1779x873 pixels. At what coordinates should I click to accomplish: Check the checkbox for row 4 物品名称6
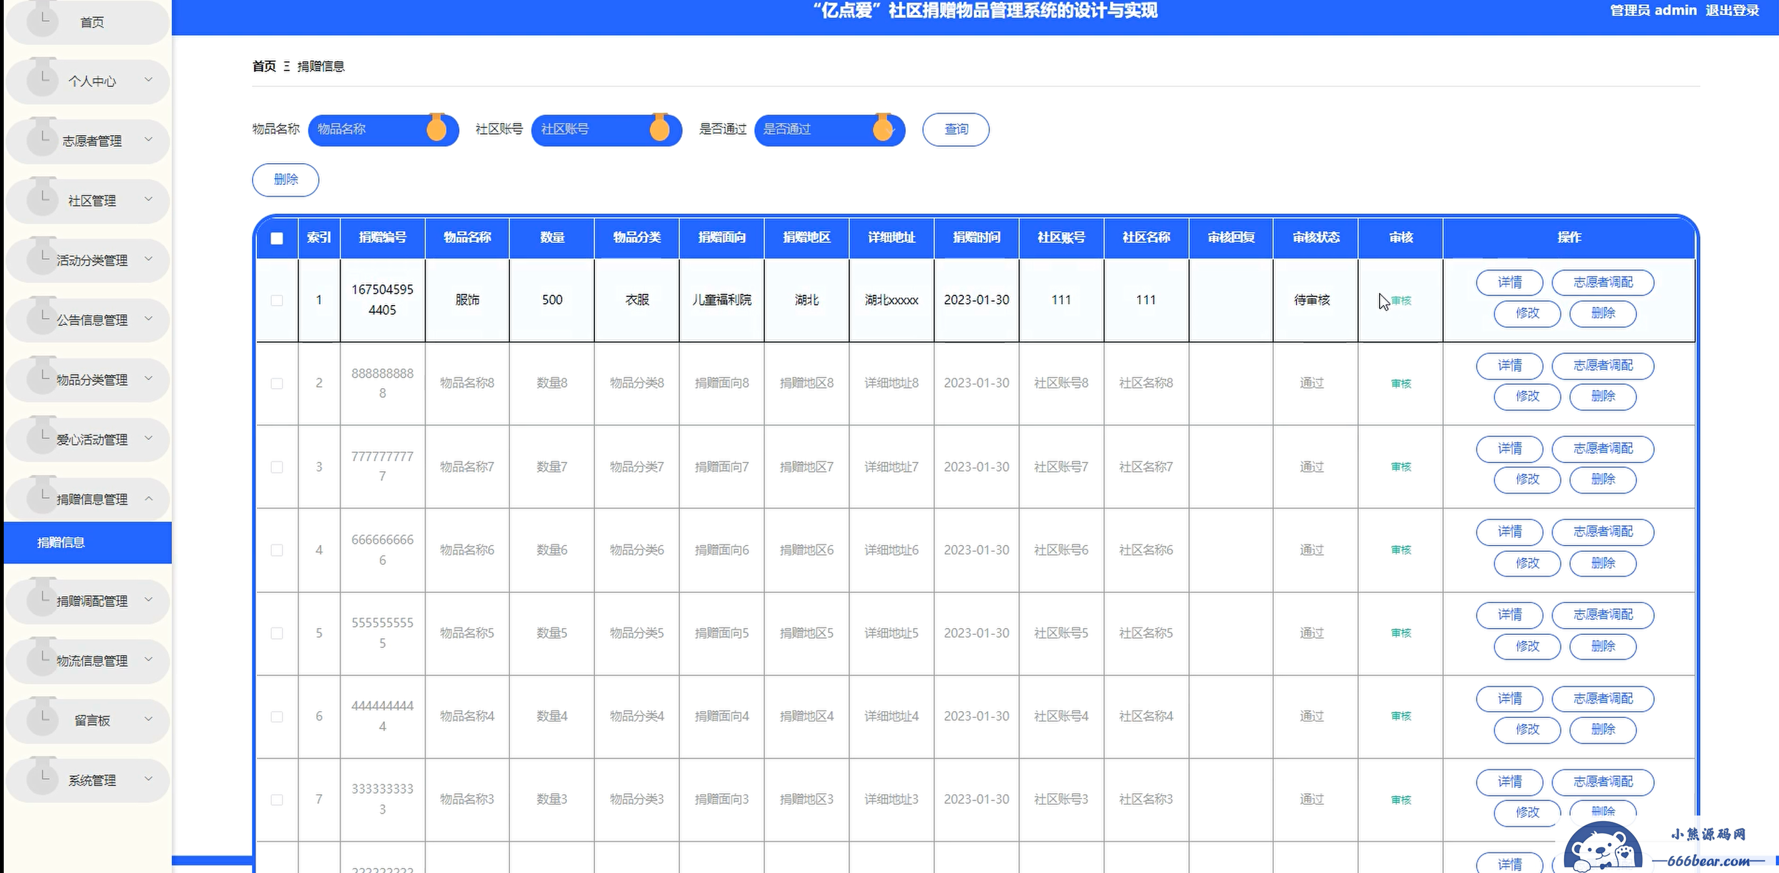(277, 551)
